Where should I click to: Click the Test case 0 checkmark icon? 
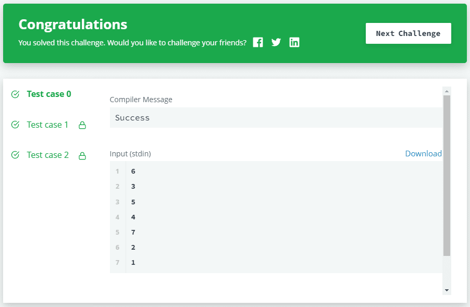(x=15, y=94)
